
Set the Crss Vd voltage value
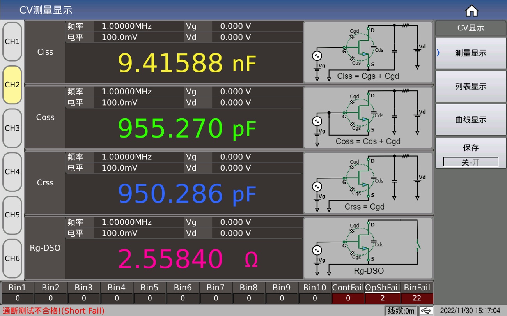pos(235,168)
